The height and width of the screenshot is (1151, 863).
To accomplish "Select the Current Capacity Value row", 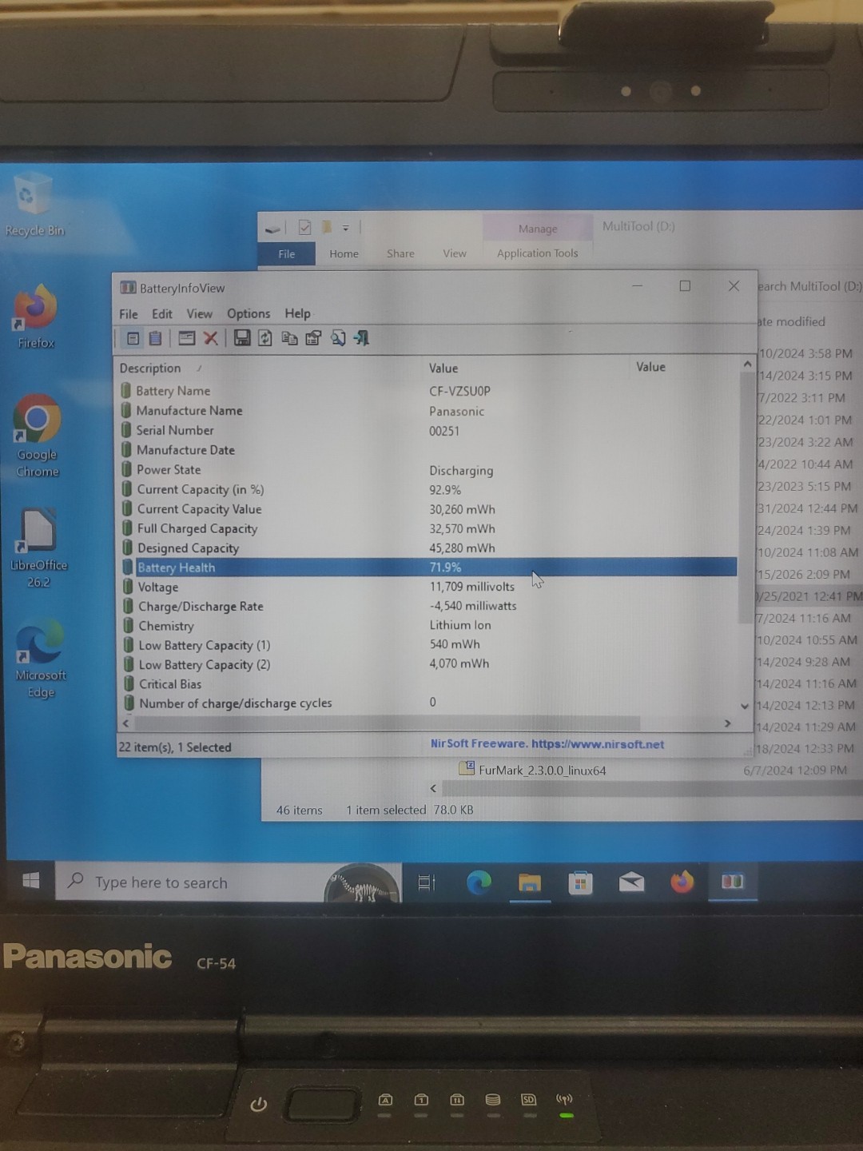I will (428, 509).
